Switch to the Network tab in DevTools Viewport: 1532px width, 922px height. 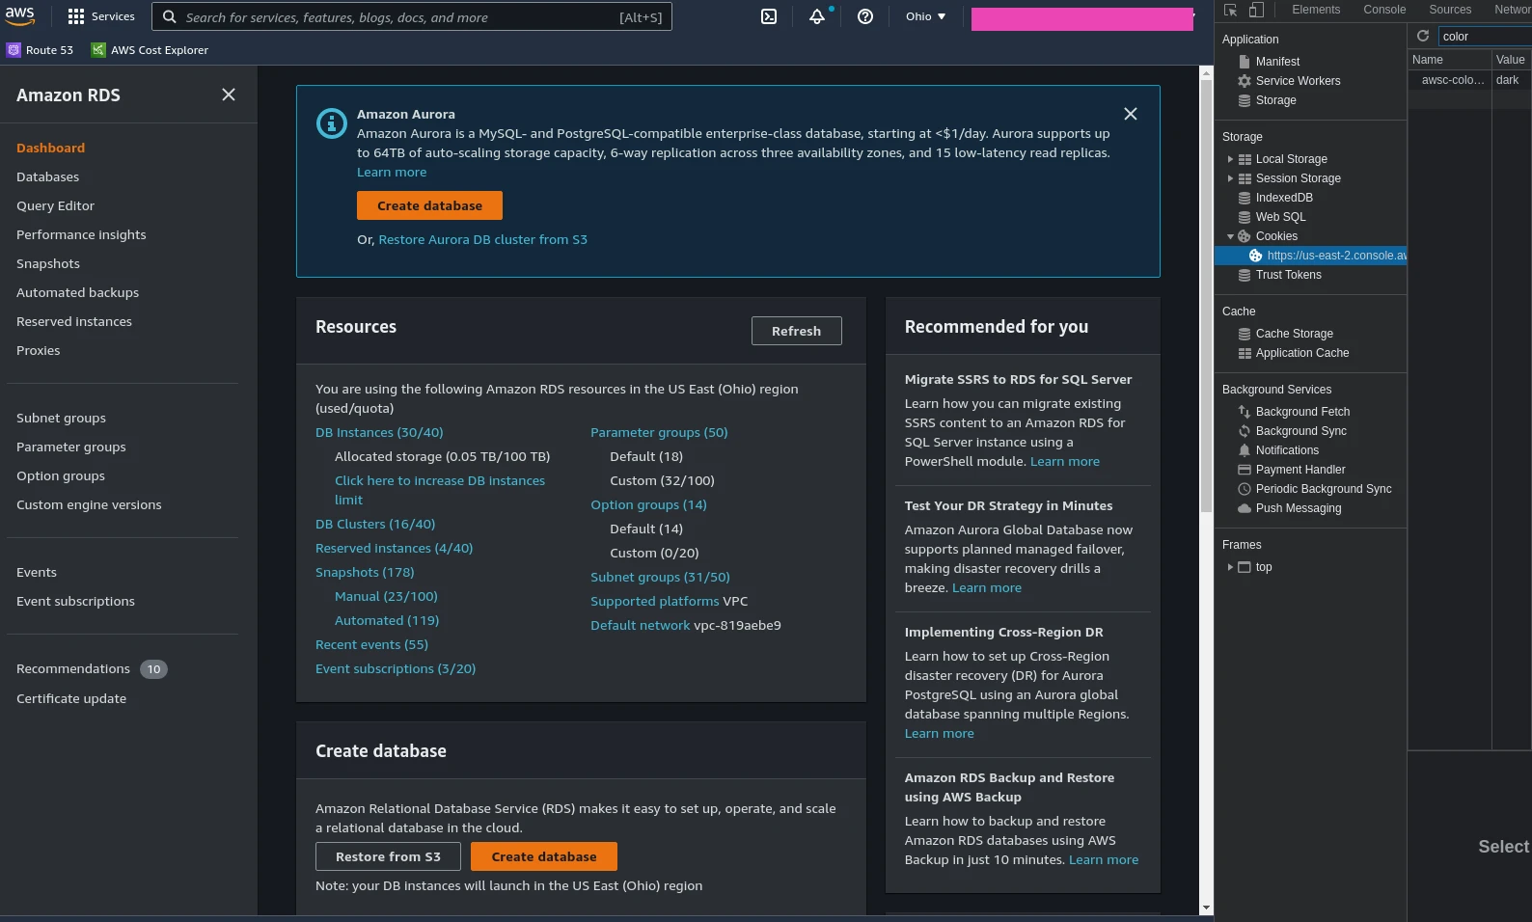point(1511,10)
